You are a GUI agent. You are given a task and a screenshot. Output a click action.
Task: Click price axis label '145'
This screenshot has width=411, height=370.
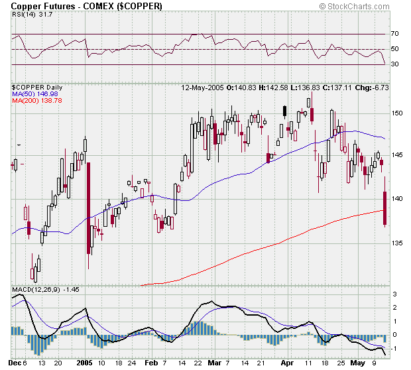coord(397,155)
